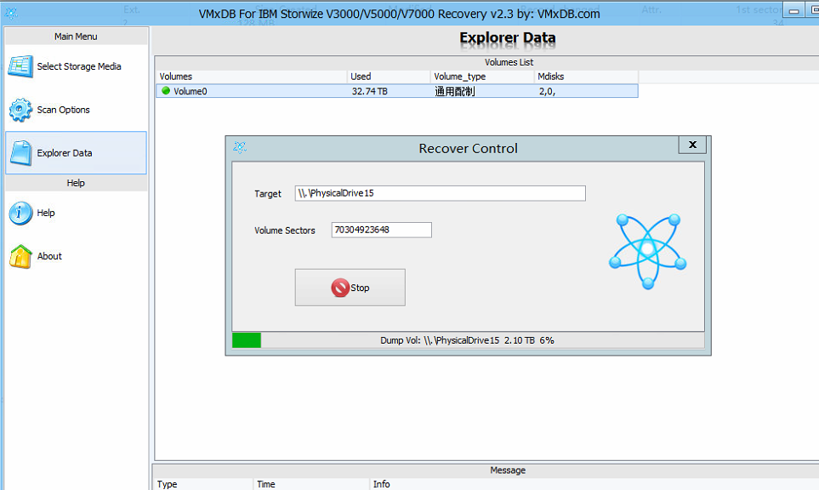Click the 通用配制 volume type cell
The image size is (819, 490).
click(455, 91)
